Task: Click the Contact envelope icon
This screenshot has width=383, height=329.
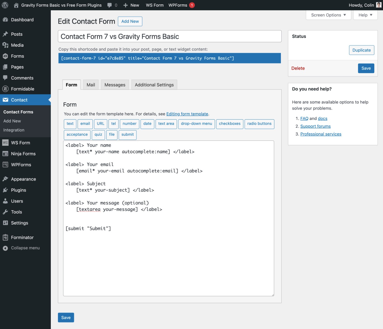Action: (5, 100)
